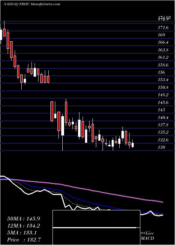Image resolution: width=175 pixels, height=245 pixels.
Task: Click the 171.6 price axis label
Action: [x=163, y=28]
